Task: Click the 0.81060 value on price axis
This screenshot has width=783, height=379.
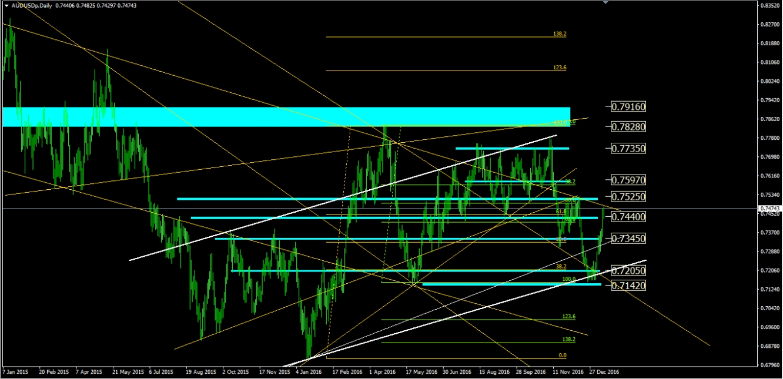Action: tap(771, 62)
